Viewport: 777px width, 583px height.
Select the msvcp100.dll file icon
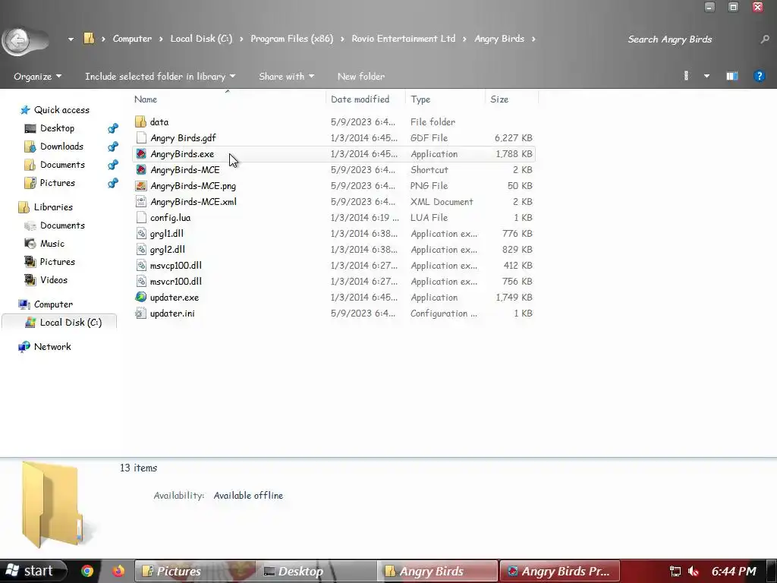(140, 265)
